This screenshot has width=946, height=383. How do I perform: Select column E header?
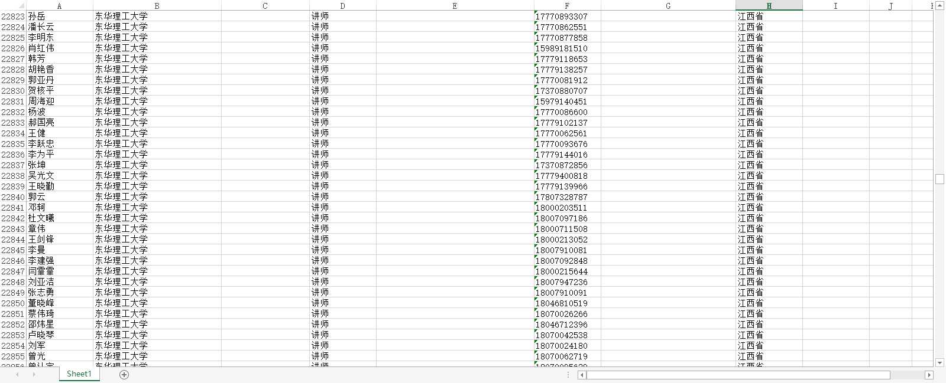tap(455, 6)
